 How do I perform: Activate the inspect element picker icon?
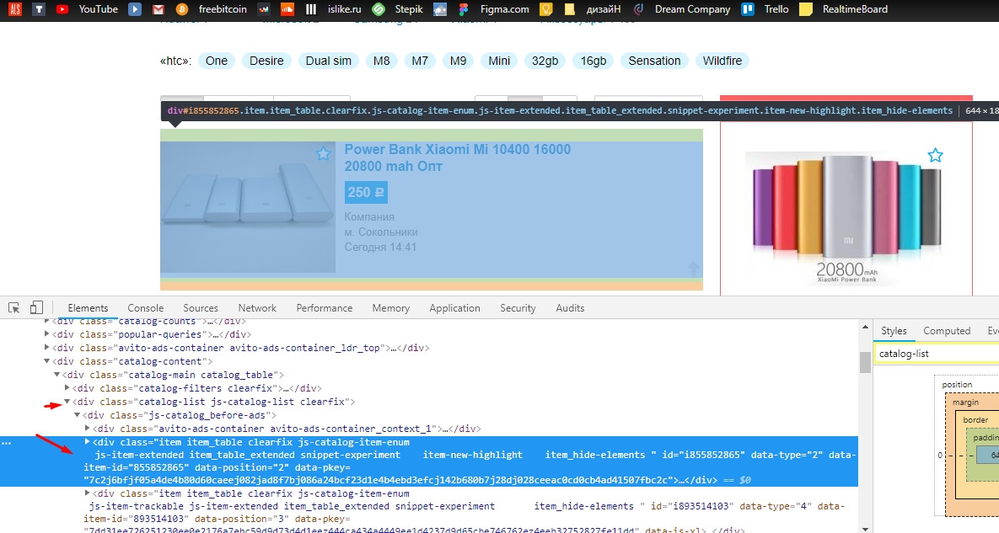13,308
